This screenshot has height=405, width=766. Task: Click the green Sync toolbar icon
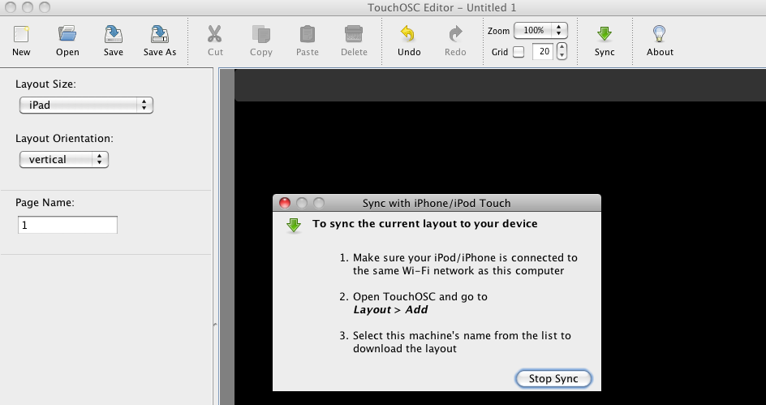click(x=605, y=35)
